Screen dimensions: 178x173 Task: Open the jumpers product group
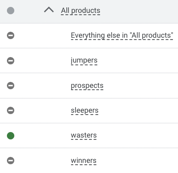click(x=84, y=60)
